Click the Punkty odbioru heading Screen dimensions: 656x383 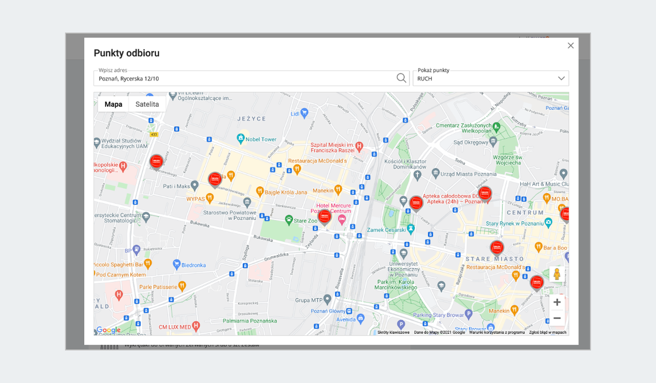[127, 53]
